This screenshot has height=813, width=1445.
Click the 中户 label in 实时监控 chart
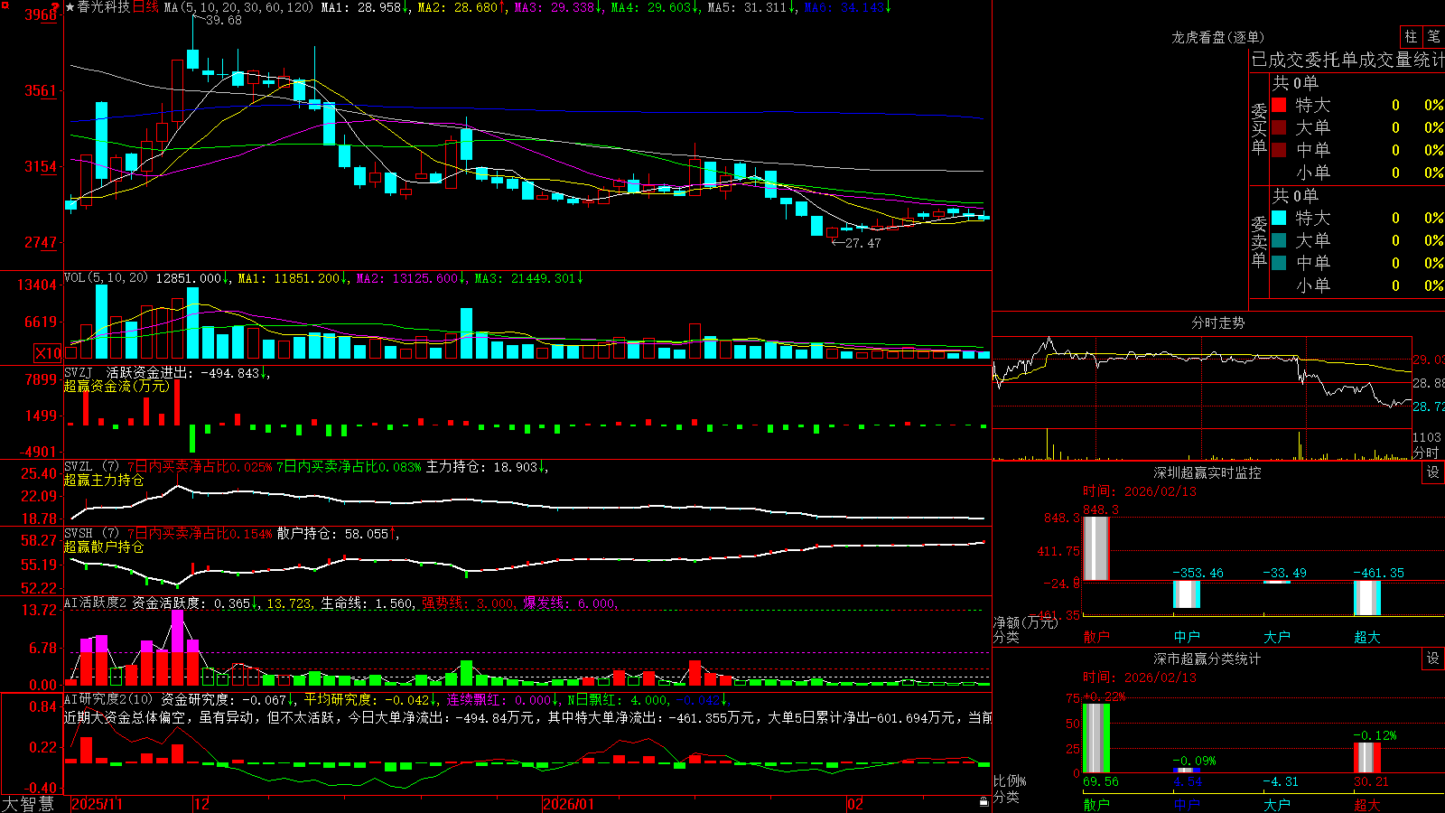1187,637
